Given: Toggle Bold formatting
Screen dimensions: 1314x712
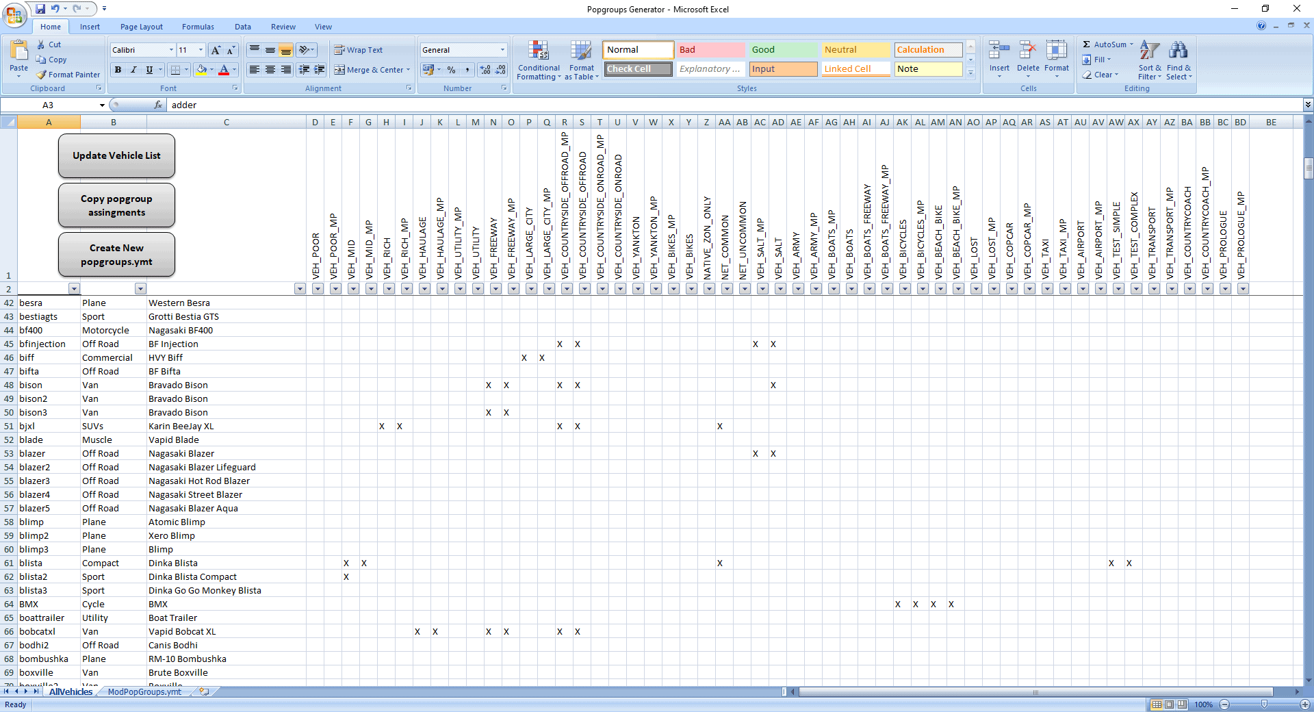Looking at the screenshot, I should coord(118,70).
